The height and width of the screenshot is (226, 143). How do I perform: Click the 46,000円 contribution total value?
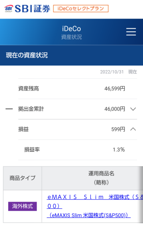coord(115,109)
